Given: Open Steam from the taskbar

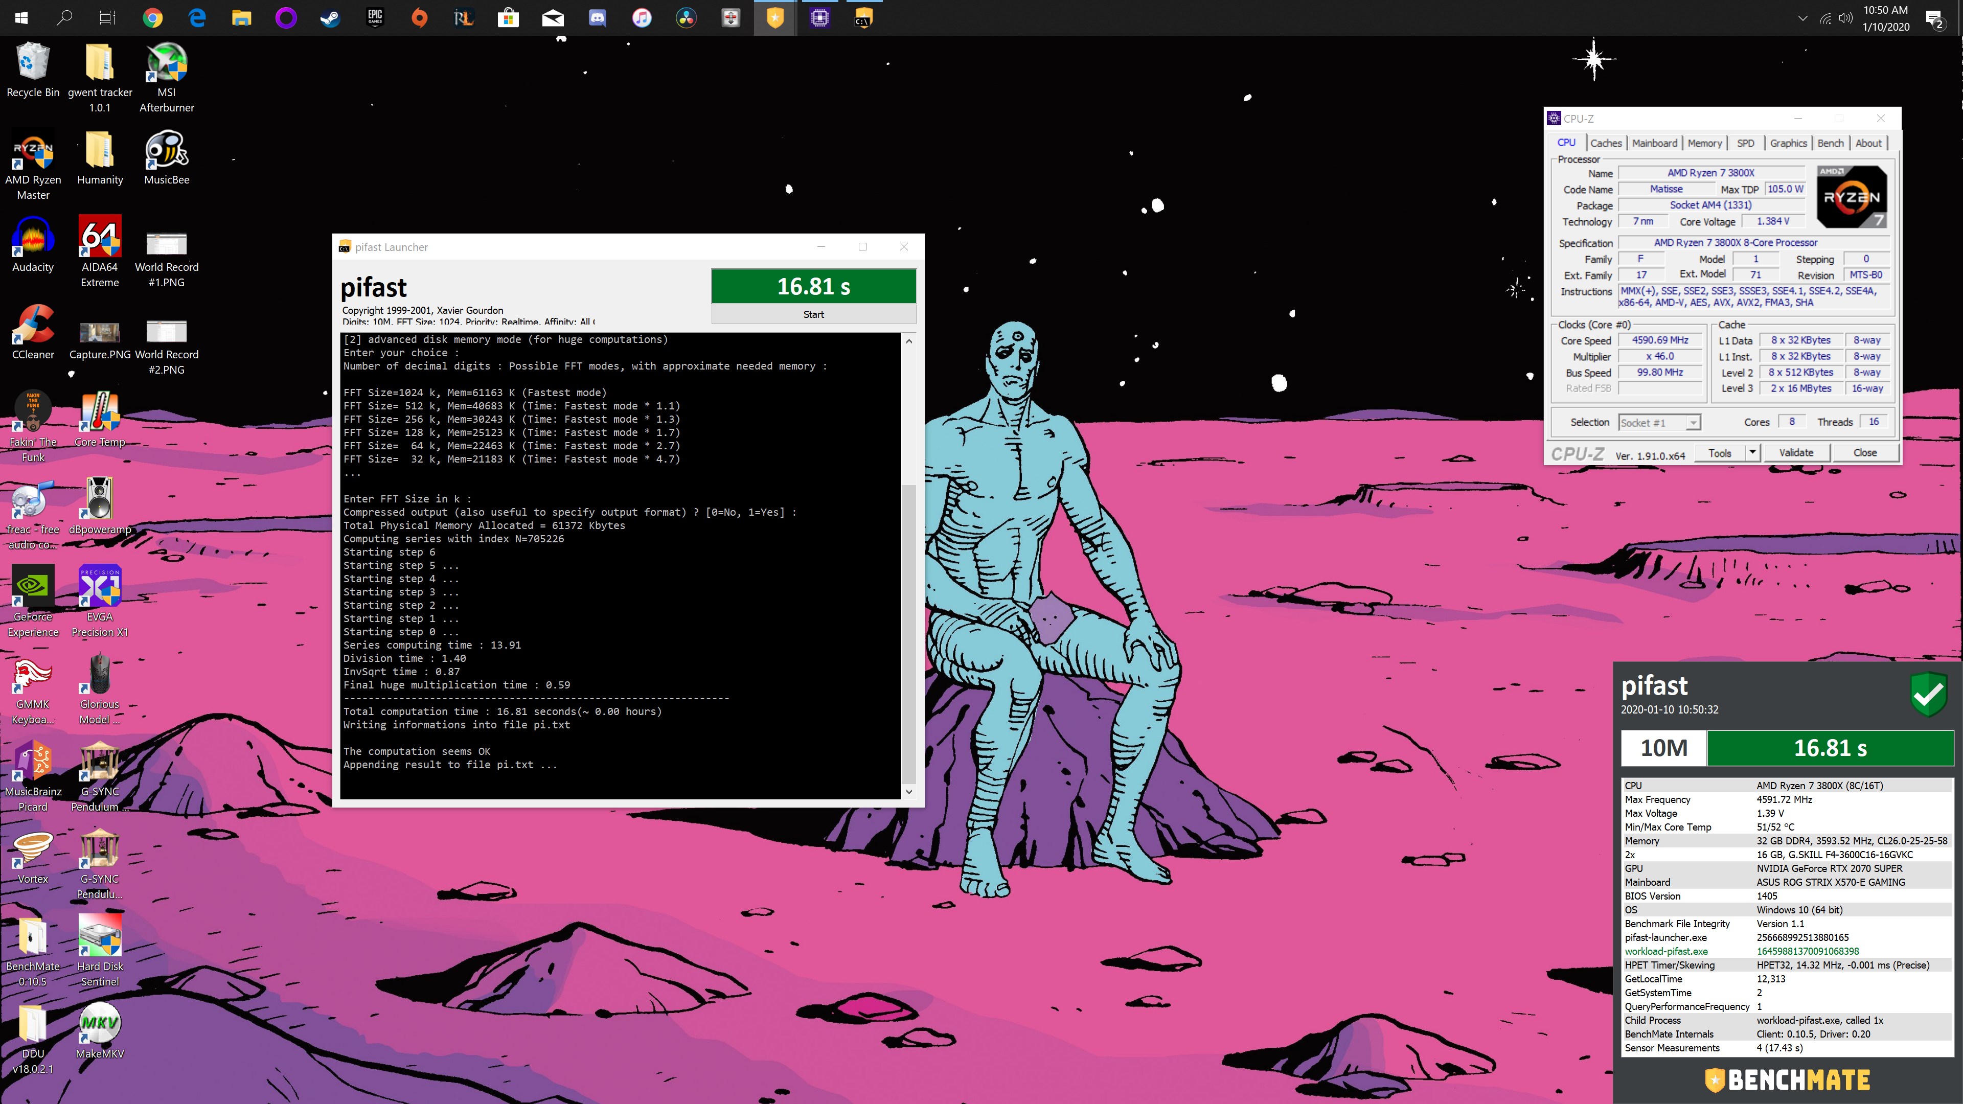Looking at the screenshot, I should tap(330, 17).
